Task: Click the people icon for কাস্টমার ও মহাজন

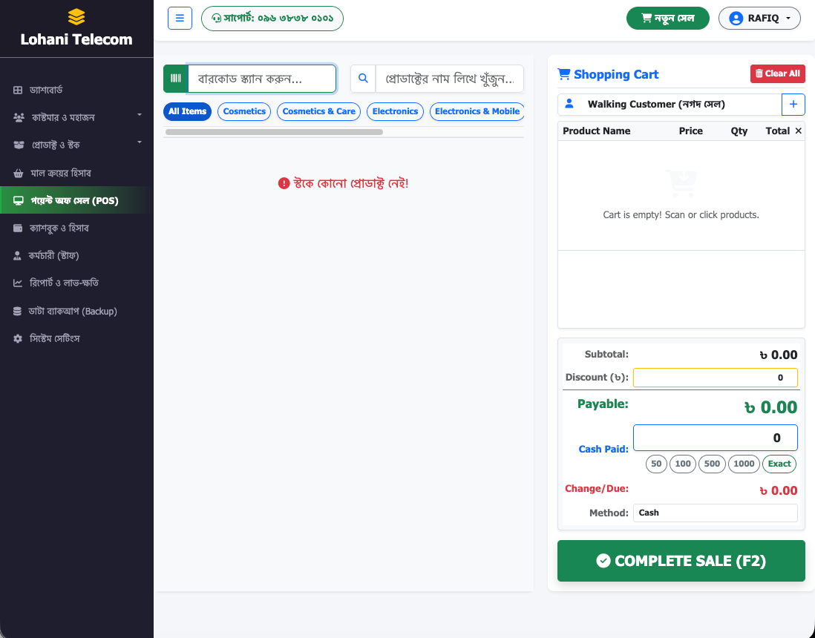Action: (19, 117)
